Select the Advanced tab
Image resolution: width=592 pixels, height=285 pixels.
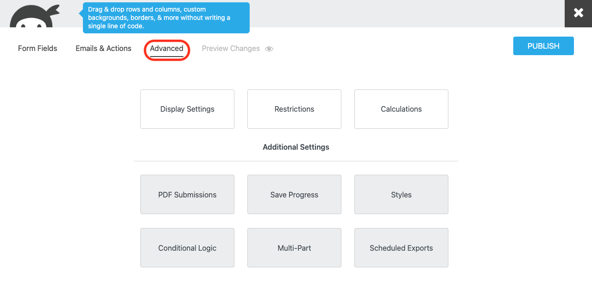point(166,48)
